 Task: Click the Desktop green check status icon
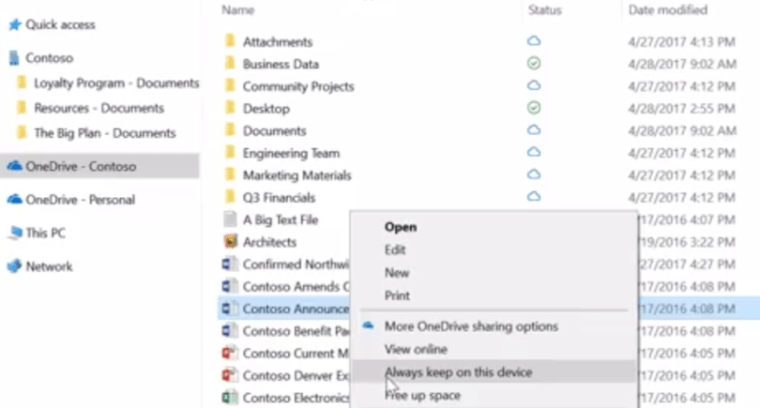click(534, 108)
